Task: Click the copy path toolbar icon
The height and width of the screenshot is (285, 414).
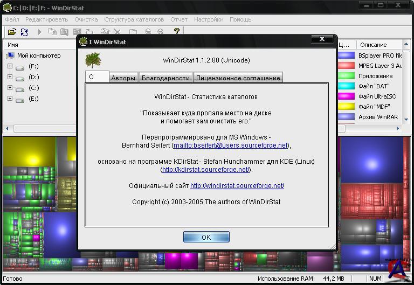Action: point(52,32)
